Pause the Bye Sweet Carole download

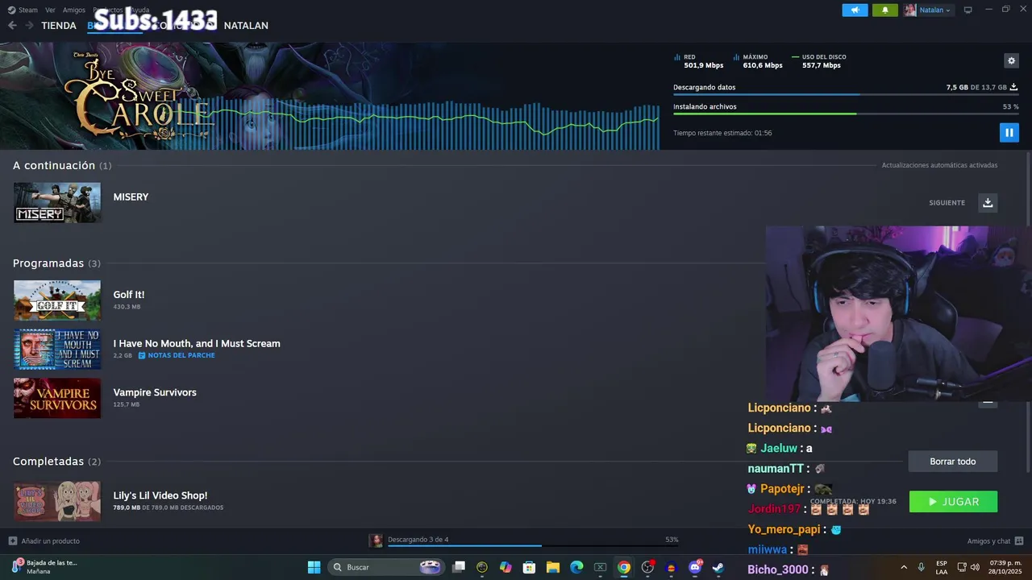[1009, 132]
